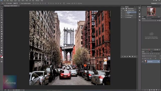
Task: Select the Horizontal Type tool
Action: pyautogui.click(x=2, y=43)
